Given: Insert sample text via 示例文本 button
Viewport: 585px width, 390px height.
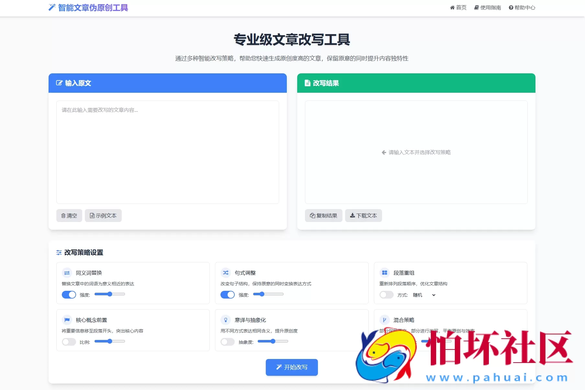Looking at the screenshot, I should click(103, 216).
